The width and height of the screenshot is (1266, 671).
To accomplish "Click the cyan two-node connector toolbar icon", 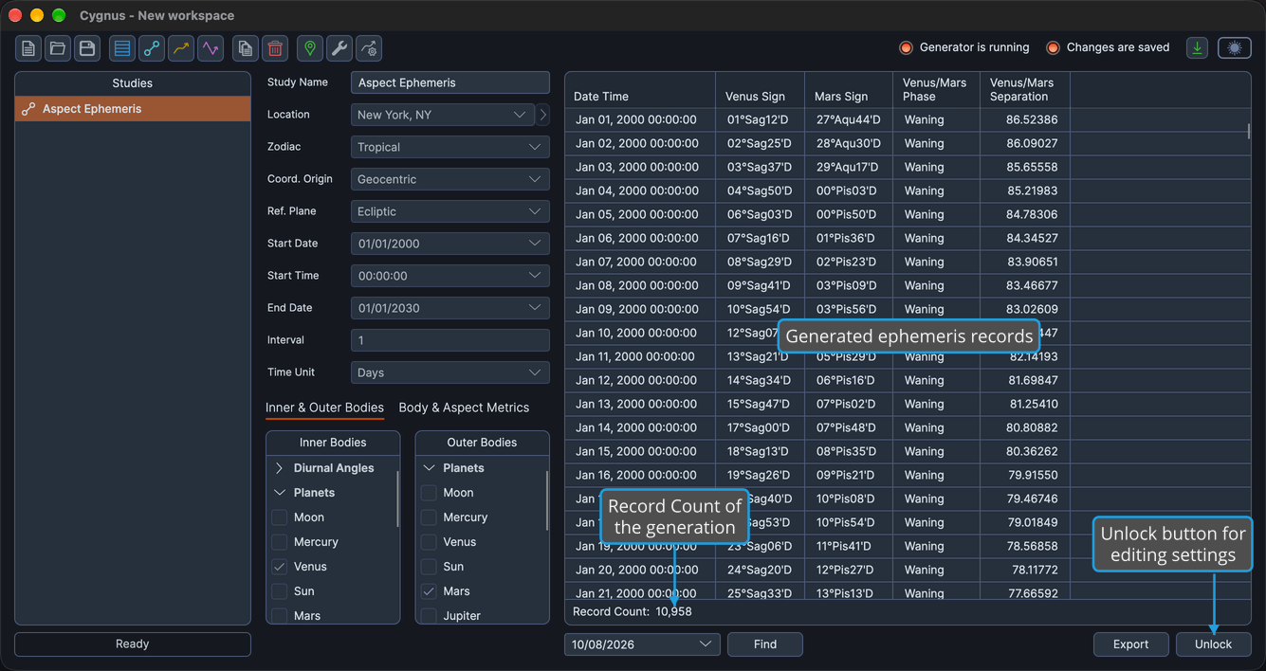I will (151, 48).
